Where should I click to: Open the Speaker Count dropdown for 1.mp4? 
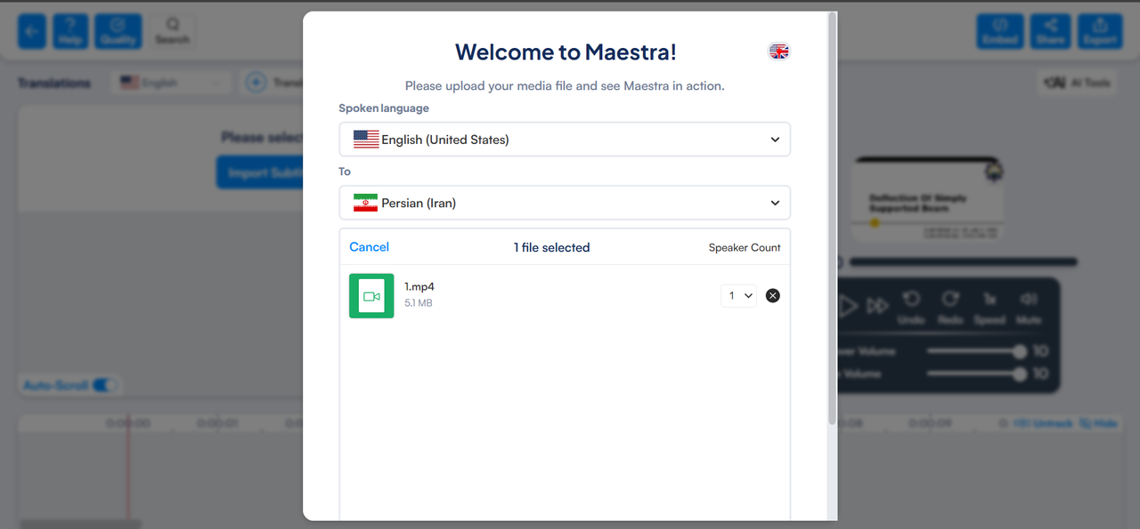pos(738,296)
